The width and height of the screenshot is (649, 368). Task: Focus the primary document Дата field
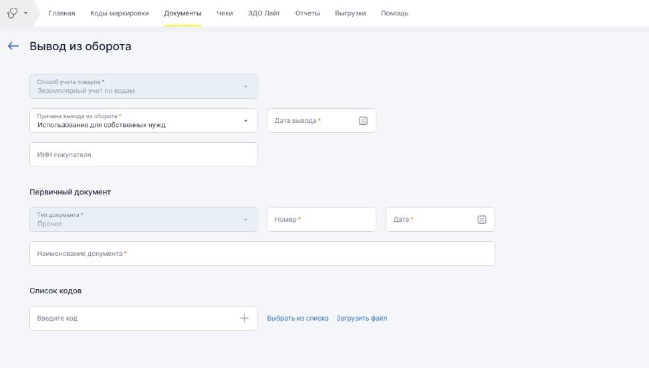coord(440,220)
